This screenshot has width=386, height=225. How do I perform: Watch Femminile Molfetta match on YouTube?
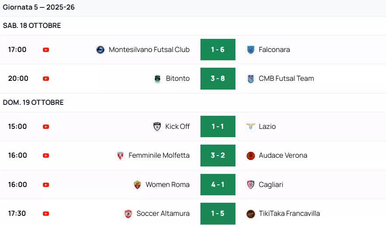46,156
